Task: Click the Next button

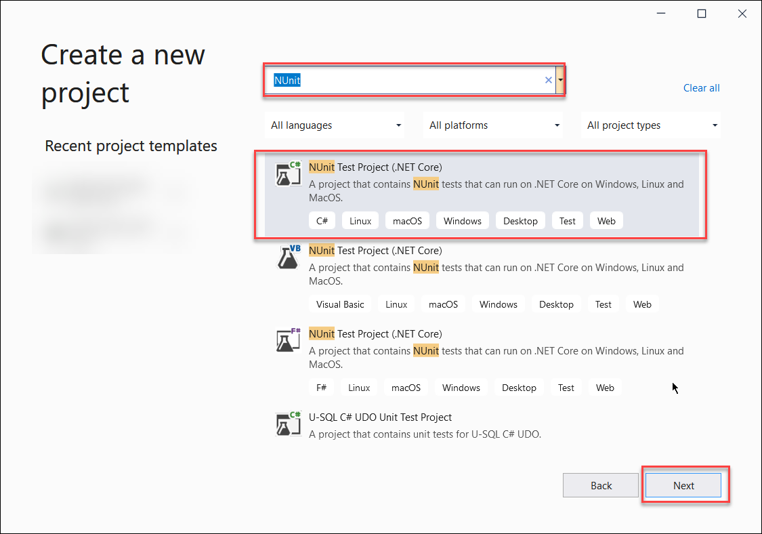Action: tap(683, 485)
